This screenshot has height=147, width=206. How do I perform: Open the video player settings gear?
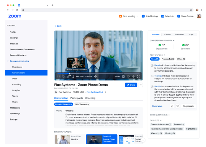(134, 77)
